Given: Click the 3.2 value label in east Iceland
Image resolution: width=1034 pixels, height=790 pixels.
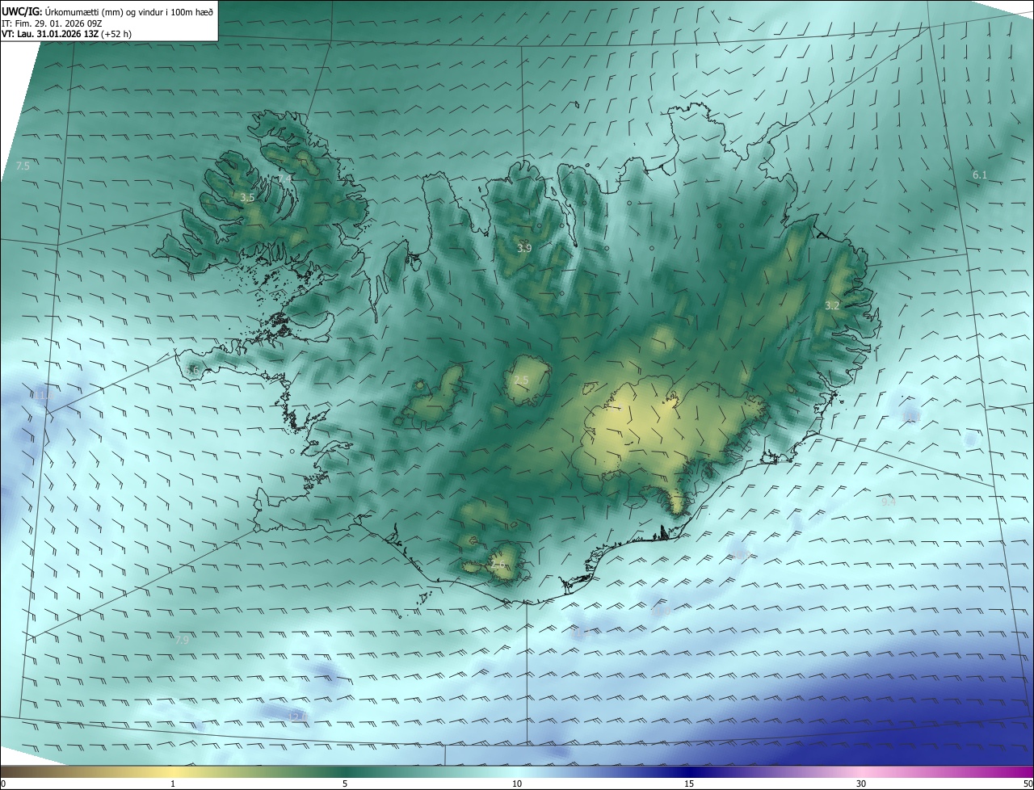Looking at the screenshot, I should pos(832,305).
